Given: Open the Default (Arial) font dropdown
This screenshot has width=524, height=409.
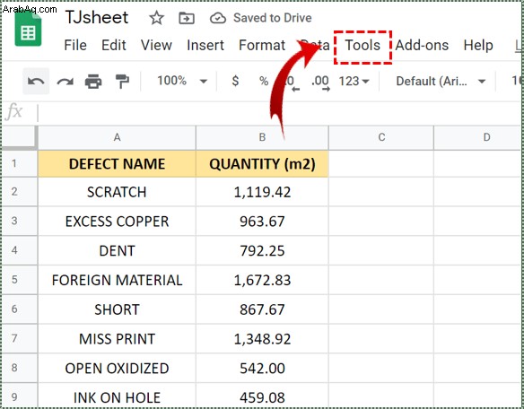Looking at the screenshot, I should click(x=441, y=81).
